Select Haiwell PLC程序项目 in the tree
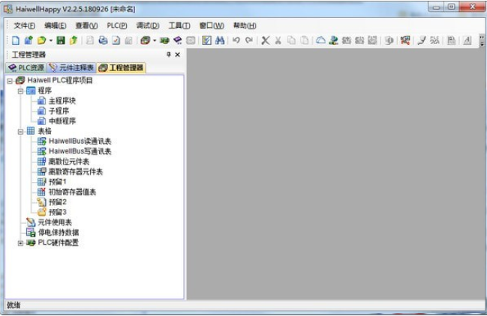Screen dimensions: 487x316 coord(60,81)
